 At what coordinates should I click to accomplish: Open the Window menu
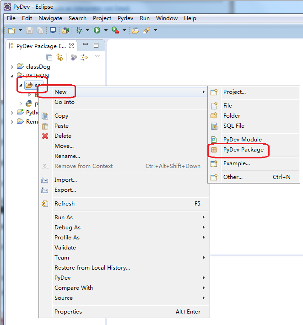pos(167,18)
